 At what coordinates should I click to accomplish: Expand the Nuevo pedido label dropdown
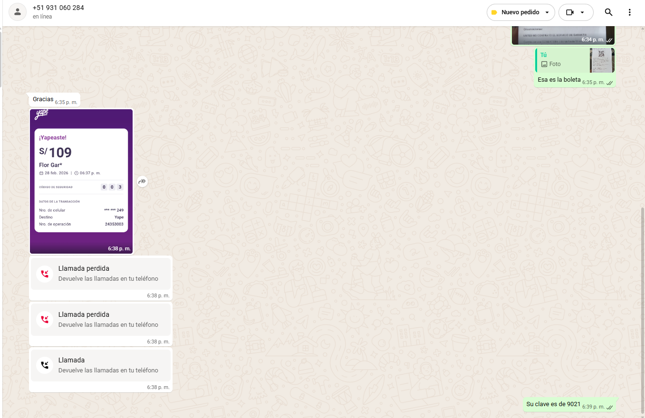click(x=547, y=12)
